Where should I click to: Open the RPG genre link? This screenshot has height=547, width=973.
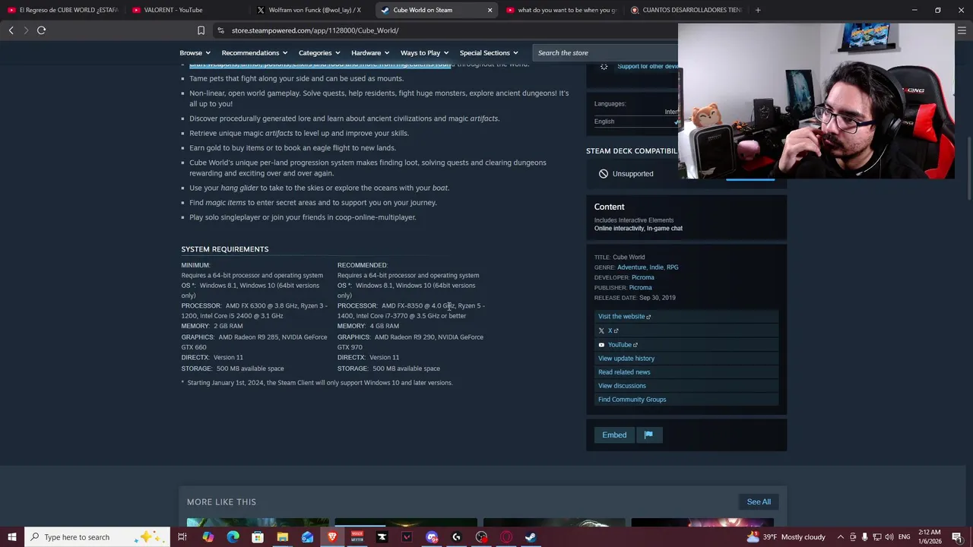672,267
